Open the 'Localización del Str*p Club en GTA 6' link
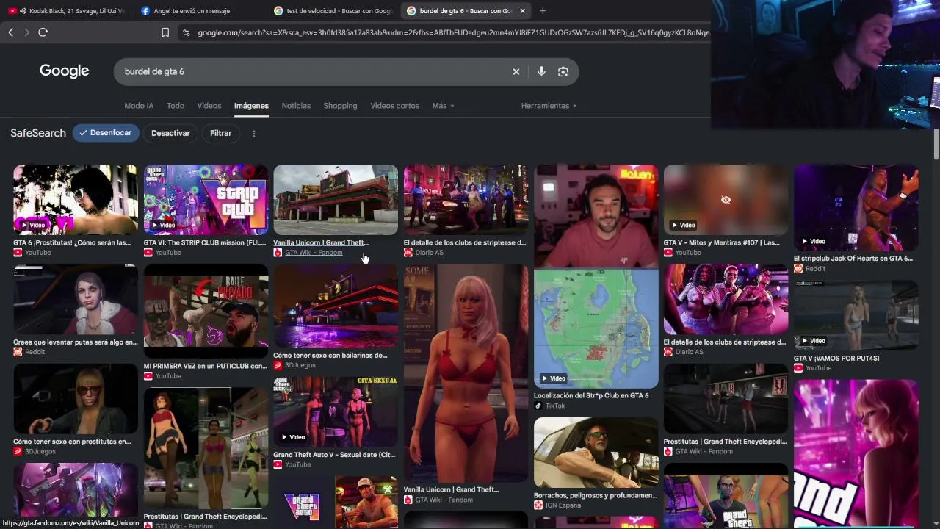The height and width of the screenshot is (529, 940). [591, 395]
